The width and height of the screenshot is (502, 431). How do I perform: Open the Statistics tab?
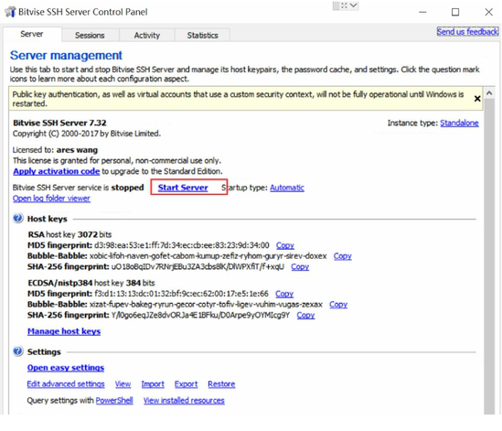point(202,35)
